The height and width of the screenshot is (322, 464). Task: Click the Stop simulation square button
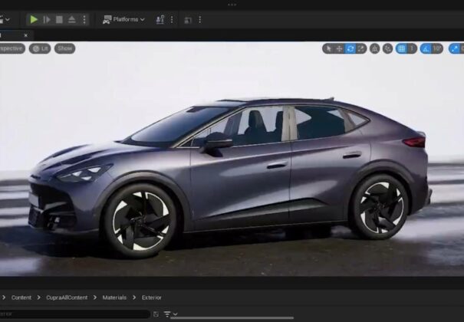pyautogui.click(x=59, y=19)
